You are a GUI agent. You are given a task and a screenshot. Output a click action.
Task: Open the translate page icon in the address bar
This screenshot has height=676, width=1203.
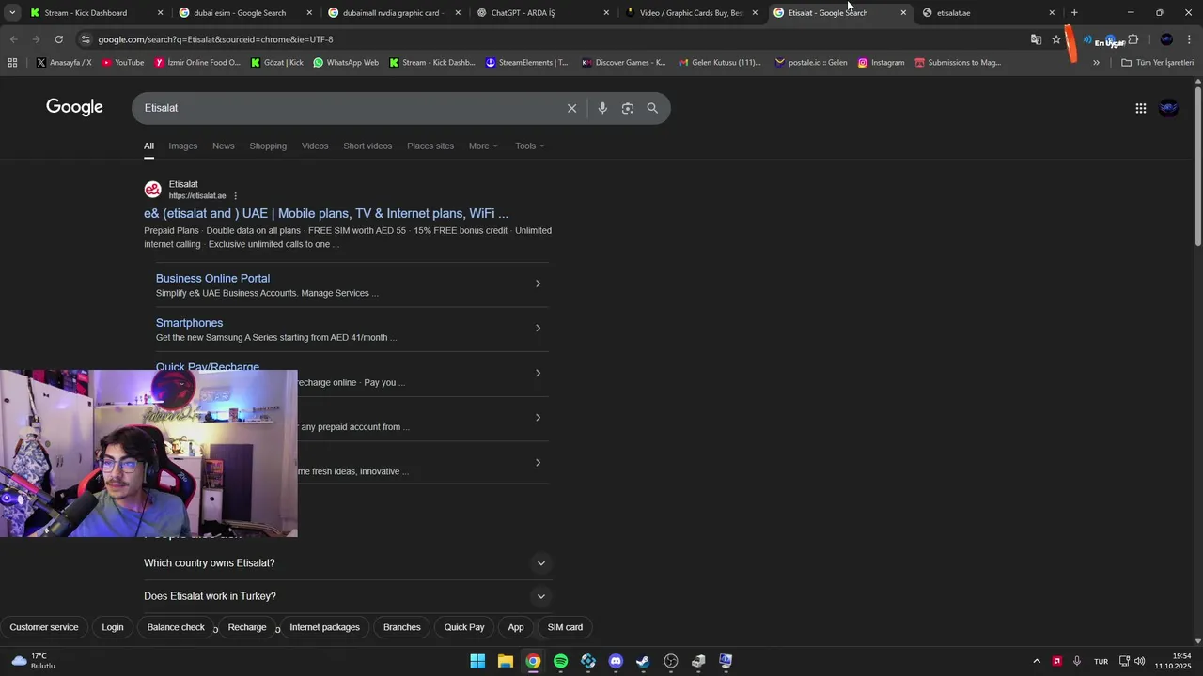[x=1036, y=39]
